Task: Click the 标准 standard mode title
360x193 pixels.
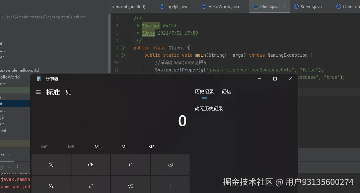Action: coord(53,92)
